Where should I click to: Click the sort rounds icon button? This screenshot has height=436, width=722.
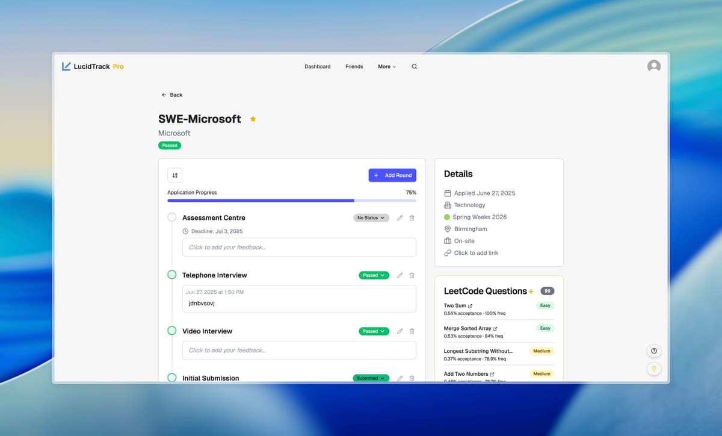coord(175,175)
